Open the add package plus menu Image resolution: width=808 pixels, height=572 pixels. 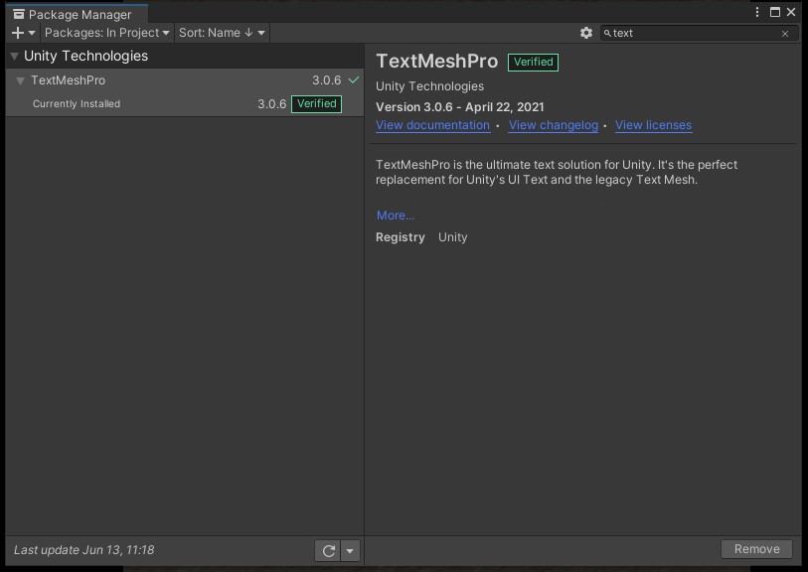click(x=23, y=33)
